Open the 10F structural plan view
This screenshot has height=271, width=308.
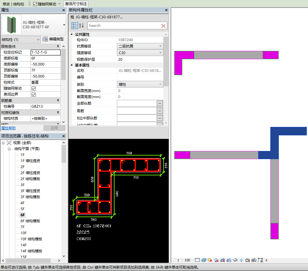point(24,233)
